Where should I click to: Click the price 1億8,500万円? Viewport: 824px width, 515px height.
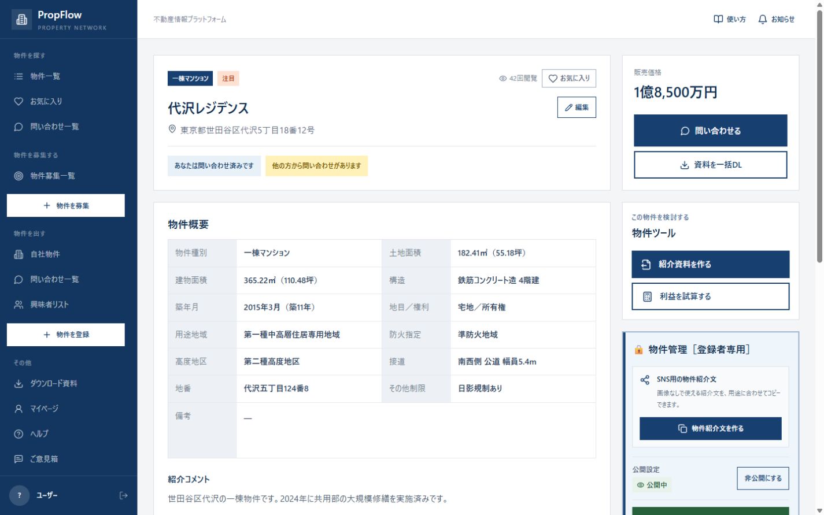coord(675,92)
